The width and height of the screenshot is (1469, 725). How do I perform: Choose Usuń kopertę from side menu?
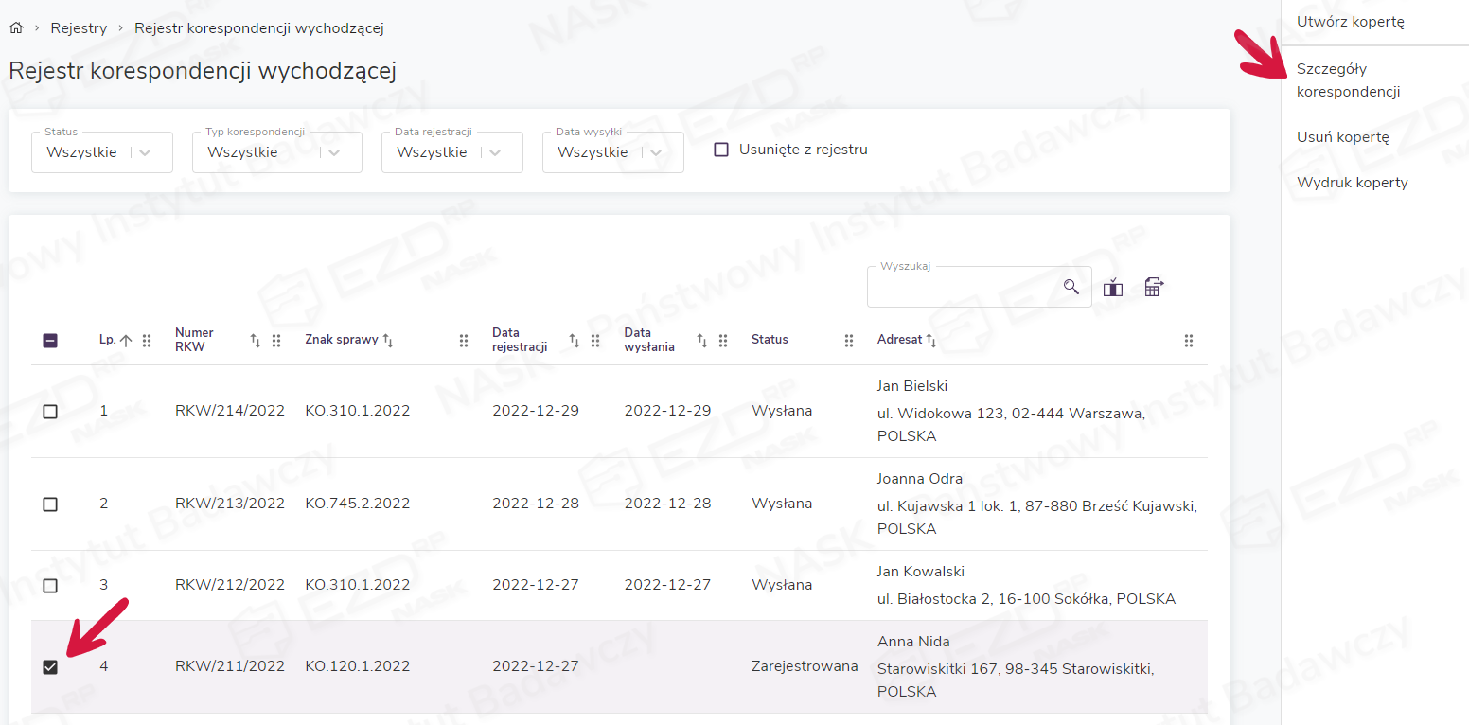point(1342,137)
